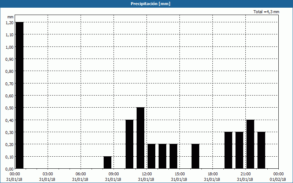Click the 12:00 x-axis time label
Screen dimensions: 293x183
tap(147, 174)
